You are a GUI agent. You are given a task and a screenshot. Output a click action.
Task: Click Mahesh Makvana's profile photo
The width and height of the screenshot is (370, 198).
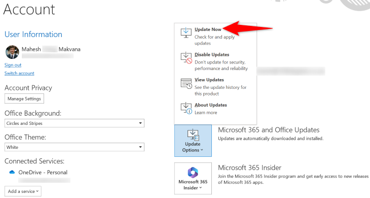pos(12,52)
